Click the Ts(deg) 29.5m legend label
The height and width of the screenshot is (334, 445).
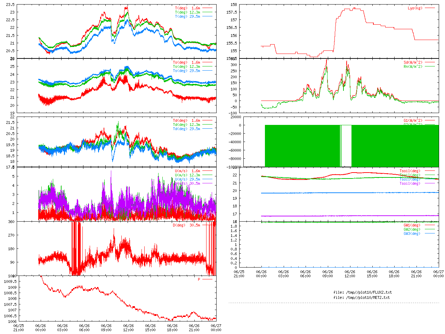click(x=186, y=71)
